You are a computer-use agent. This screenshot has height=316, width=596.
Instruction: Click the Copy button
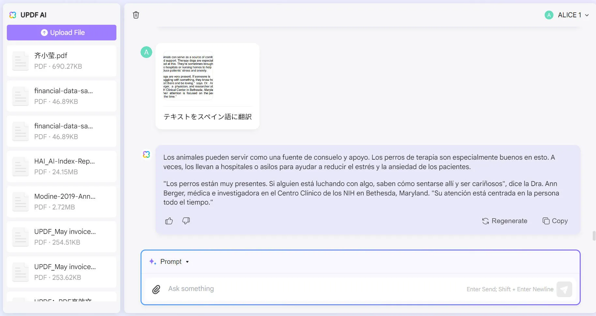(x=555, y=221)
